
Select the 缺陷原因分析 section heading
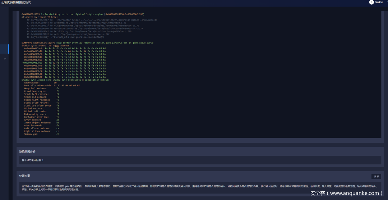[27, 151]
